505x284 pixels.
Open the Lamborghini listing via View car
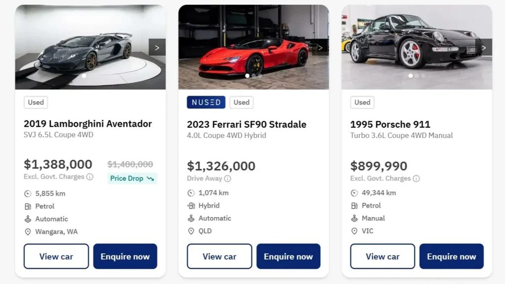click(56, 256)
